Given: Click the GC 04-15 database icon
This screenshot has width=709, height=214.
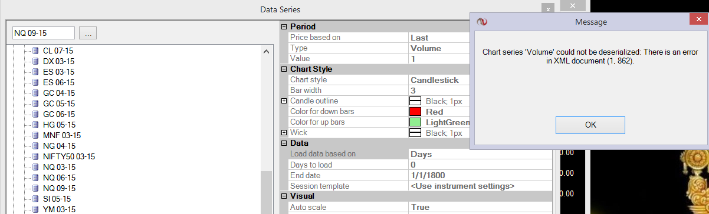Looking at the screenshot, I should pos(36,93).
